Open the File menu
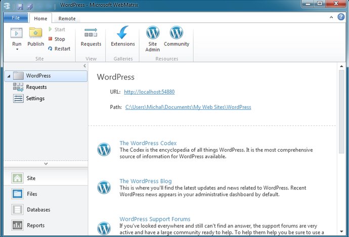 pyautogui.click(x=15, y=18)
